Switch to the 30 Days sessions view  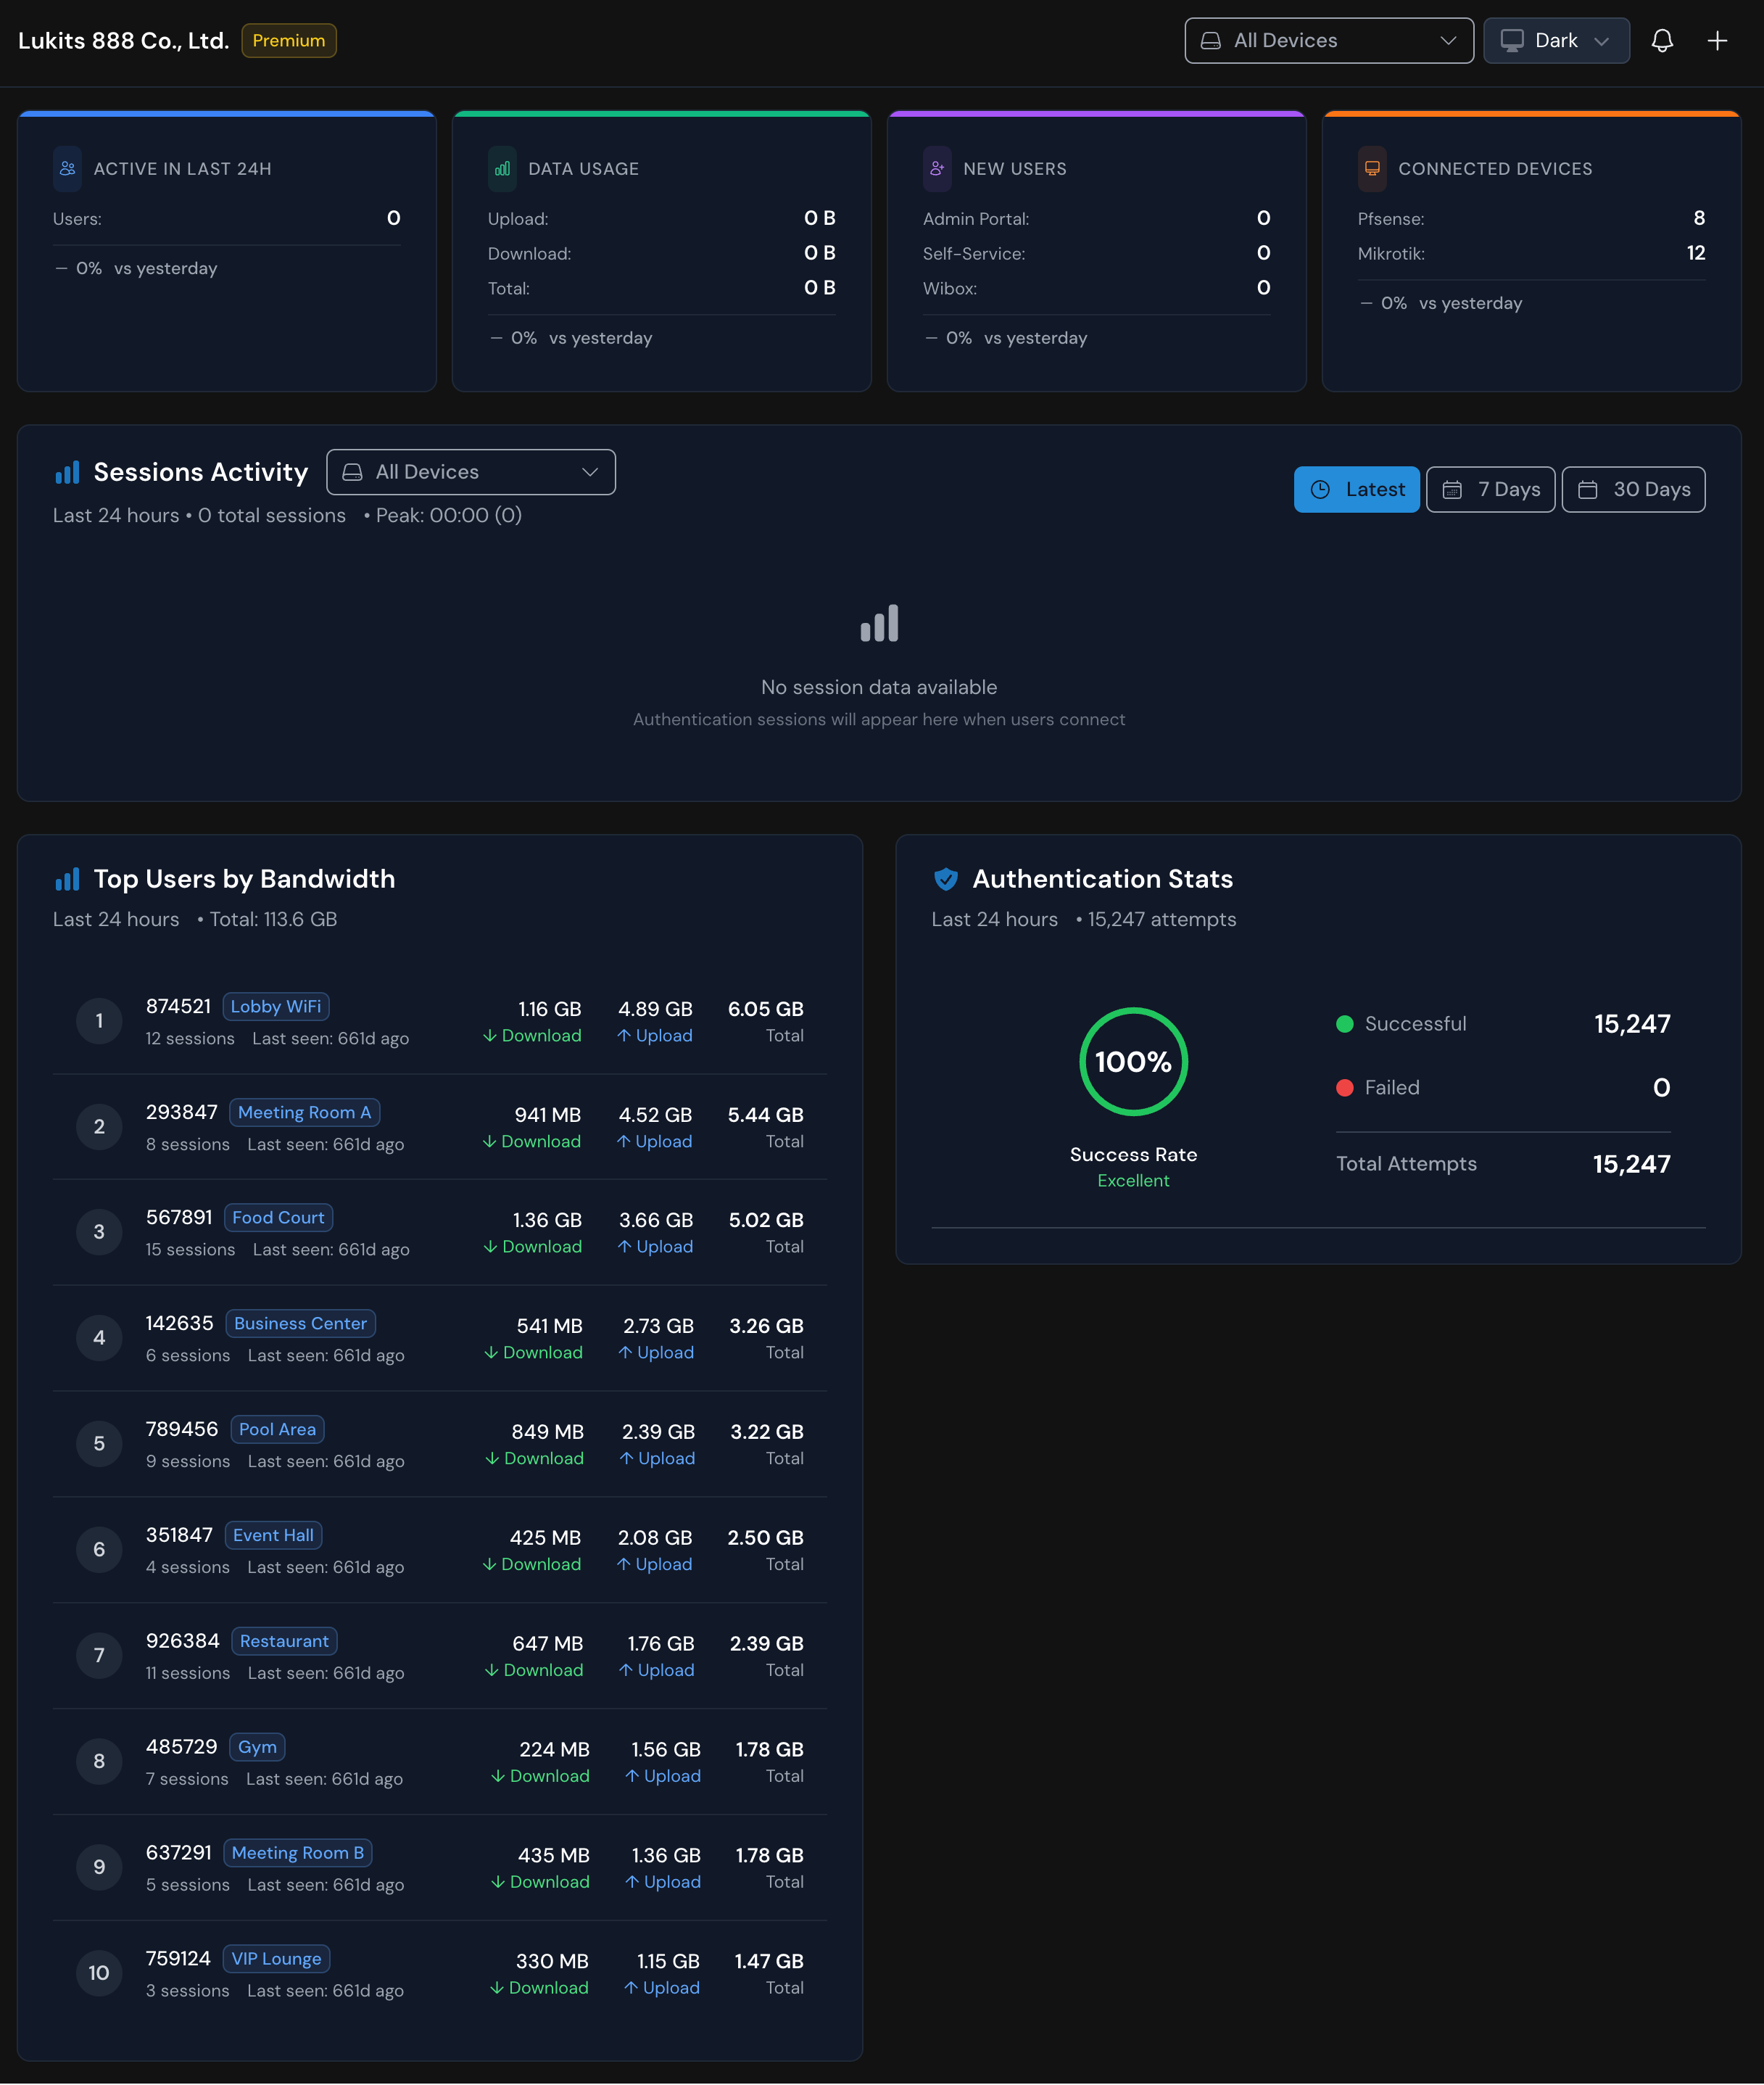tap(1633, 489)
